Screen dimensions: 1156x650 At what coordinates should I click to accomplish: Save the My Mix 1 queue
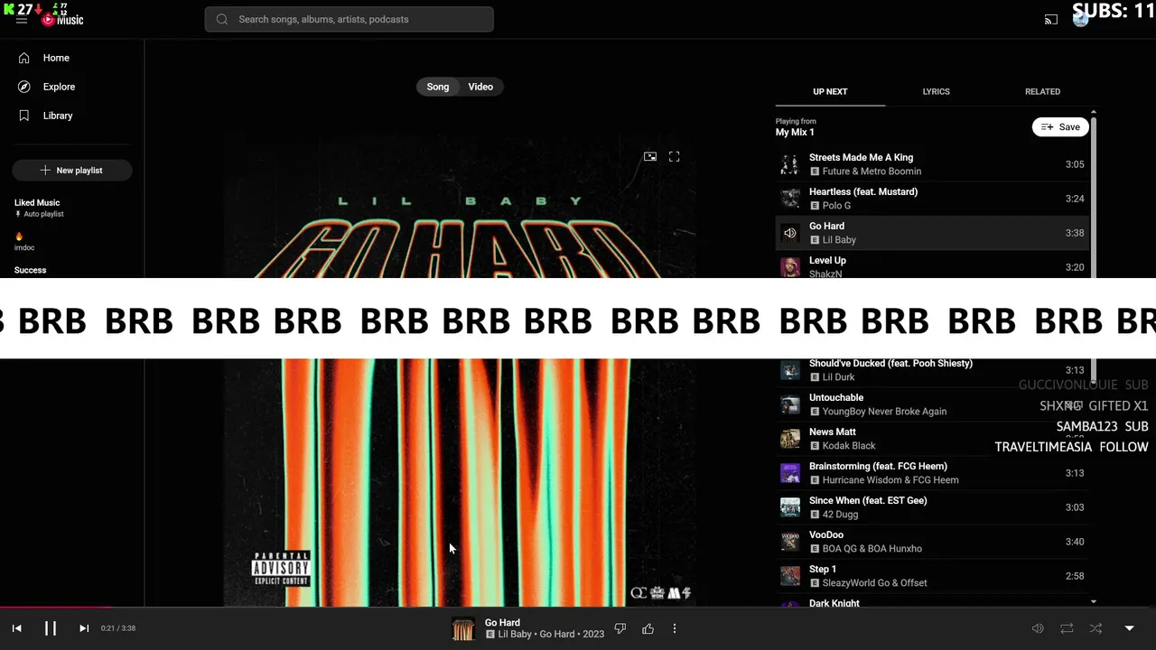tap(1060, 127)
